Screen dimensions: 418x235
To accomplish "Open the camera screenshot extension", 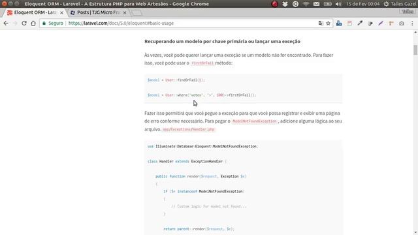I will (x=402, y=23).
